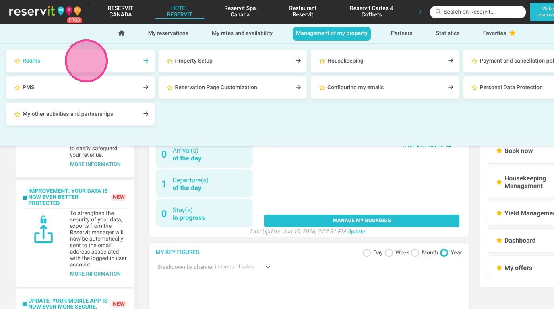Open the Statistics menu
This screenshot has height=309, width=554.
pyautogui.click(x=448, y=33)
